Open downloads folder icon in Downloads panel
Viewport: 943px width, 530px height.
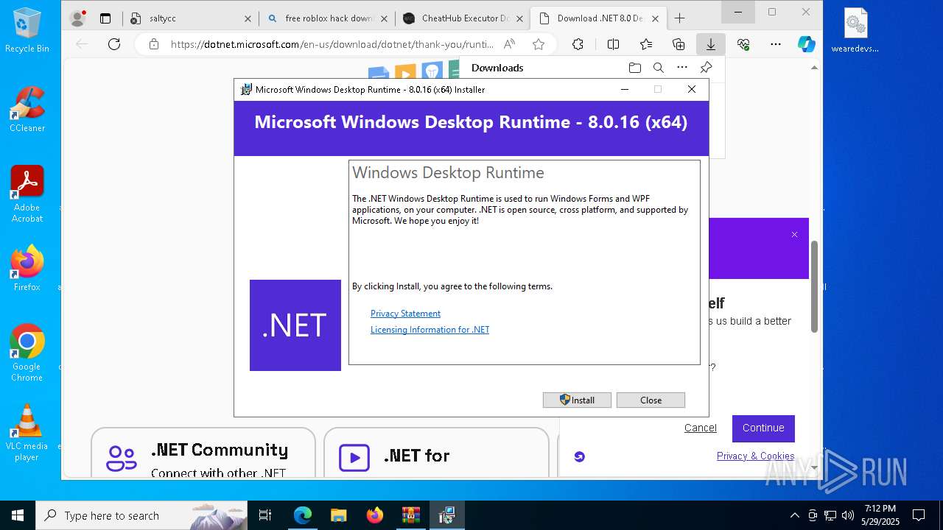pos(635,68)
